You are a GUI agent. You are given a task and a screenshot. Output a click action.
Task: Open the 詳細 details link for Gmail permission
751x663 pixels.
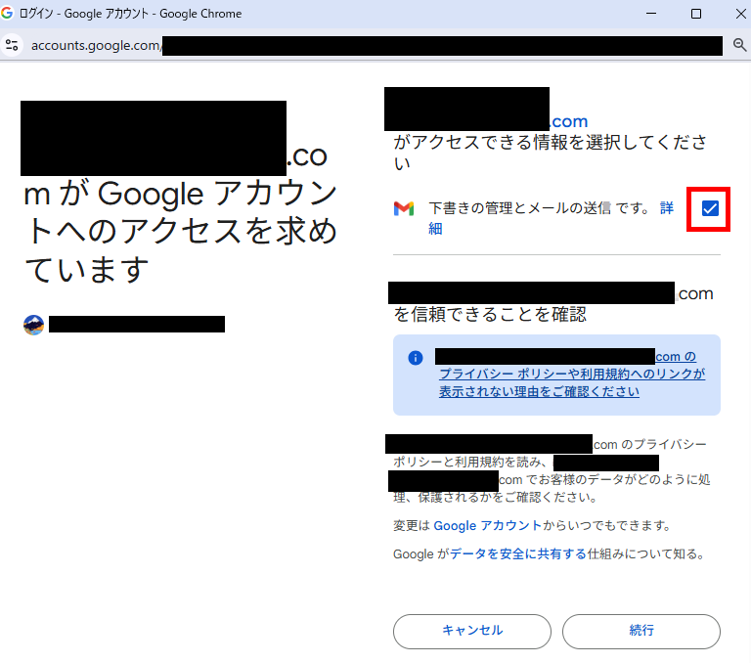pyautogui.click(x=666, y=208)
